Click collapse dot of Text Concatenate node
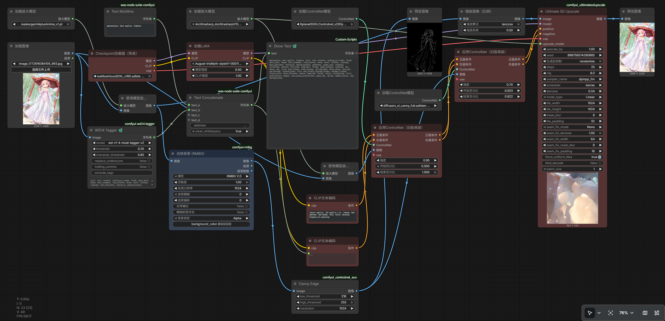The image size is (665, 321). [x=190, y=98]
